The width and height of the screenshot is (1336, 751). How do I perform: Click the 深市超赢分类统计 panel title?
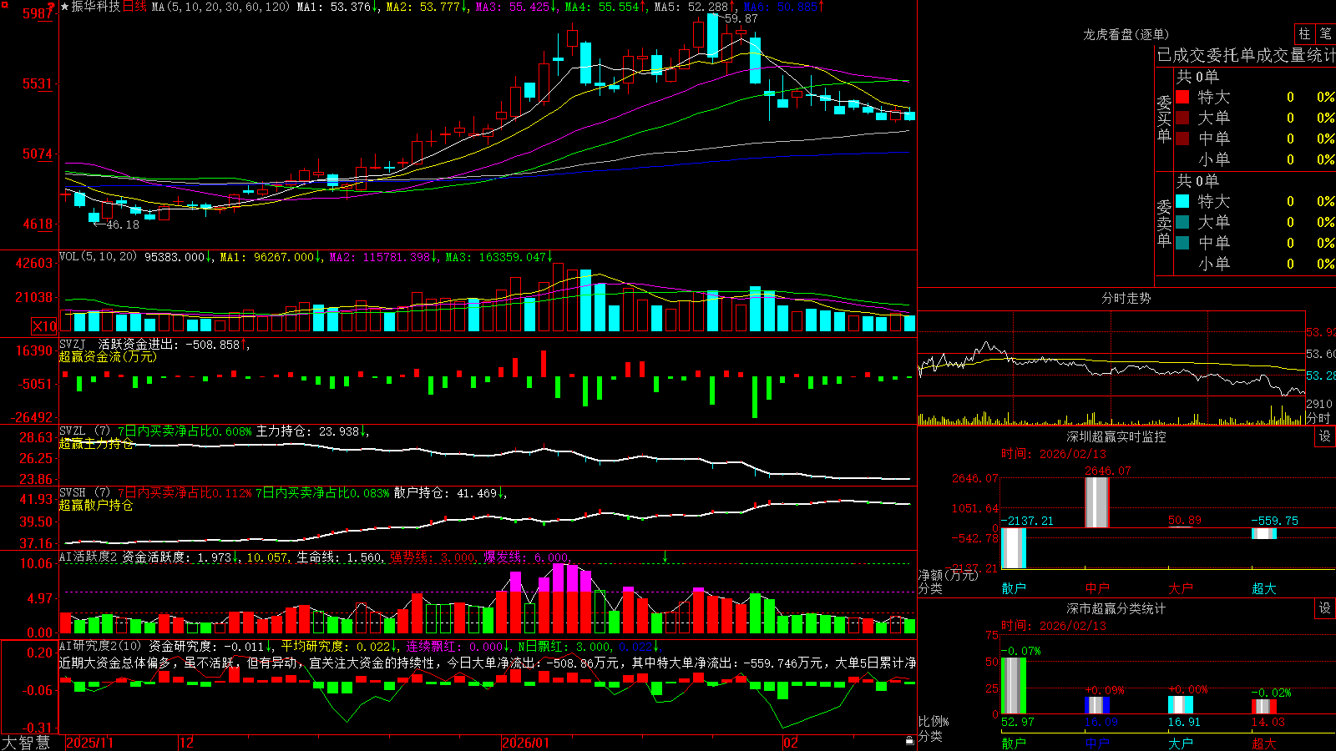tap(1116, 608)
